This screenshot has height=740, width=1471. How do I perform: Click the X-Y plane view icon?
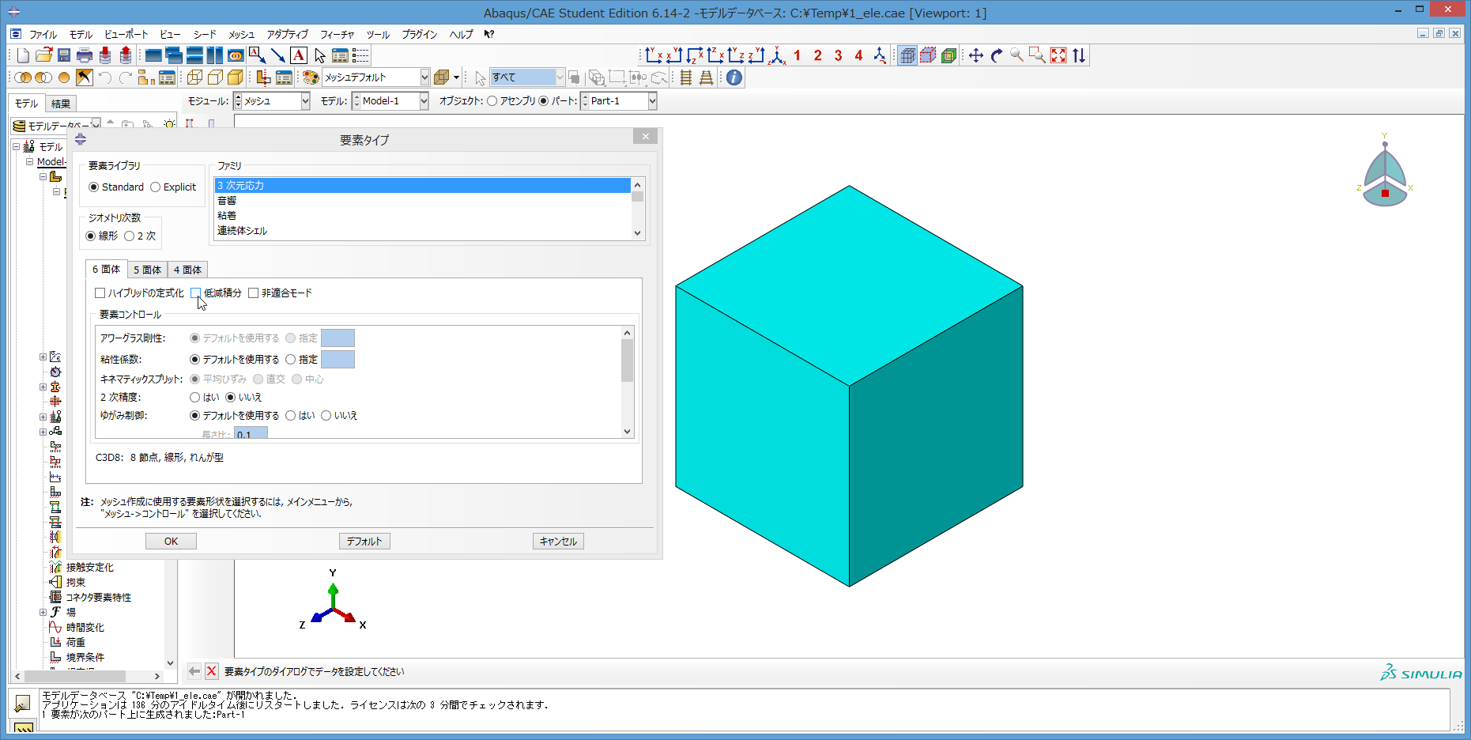point(654,55)
